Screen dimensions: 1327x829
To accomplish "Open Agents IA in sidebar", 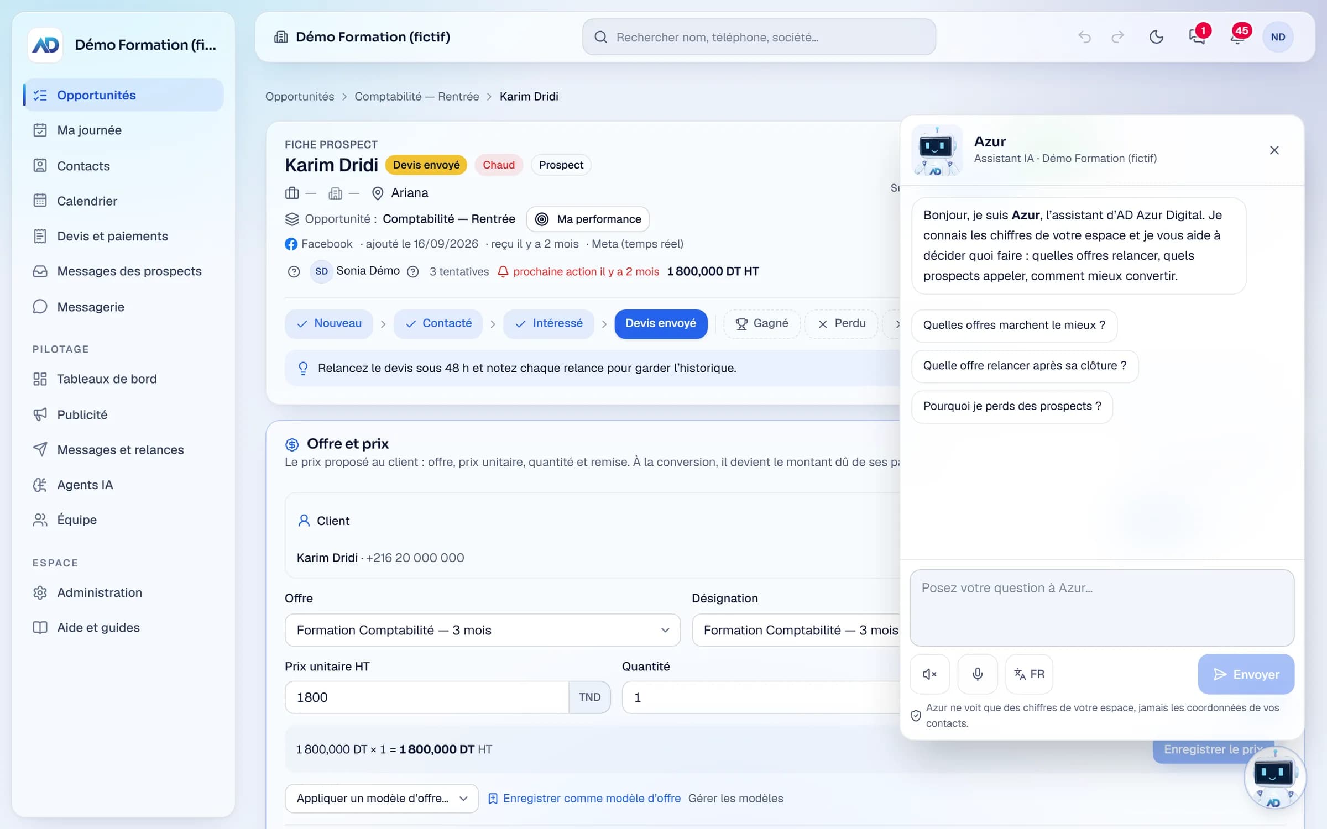I will (x=123, y=485).
